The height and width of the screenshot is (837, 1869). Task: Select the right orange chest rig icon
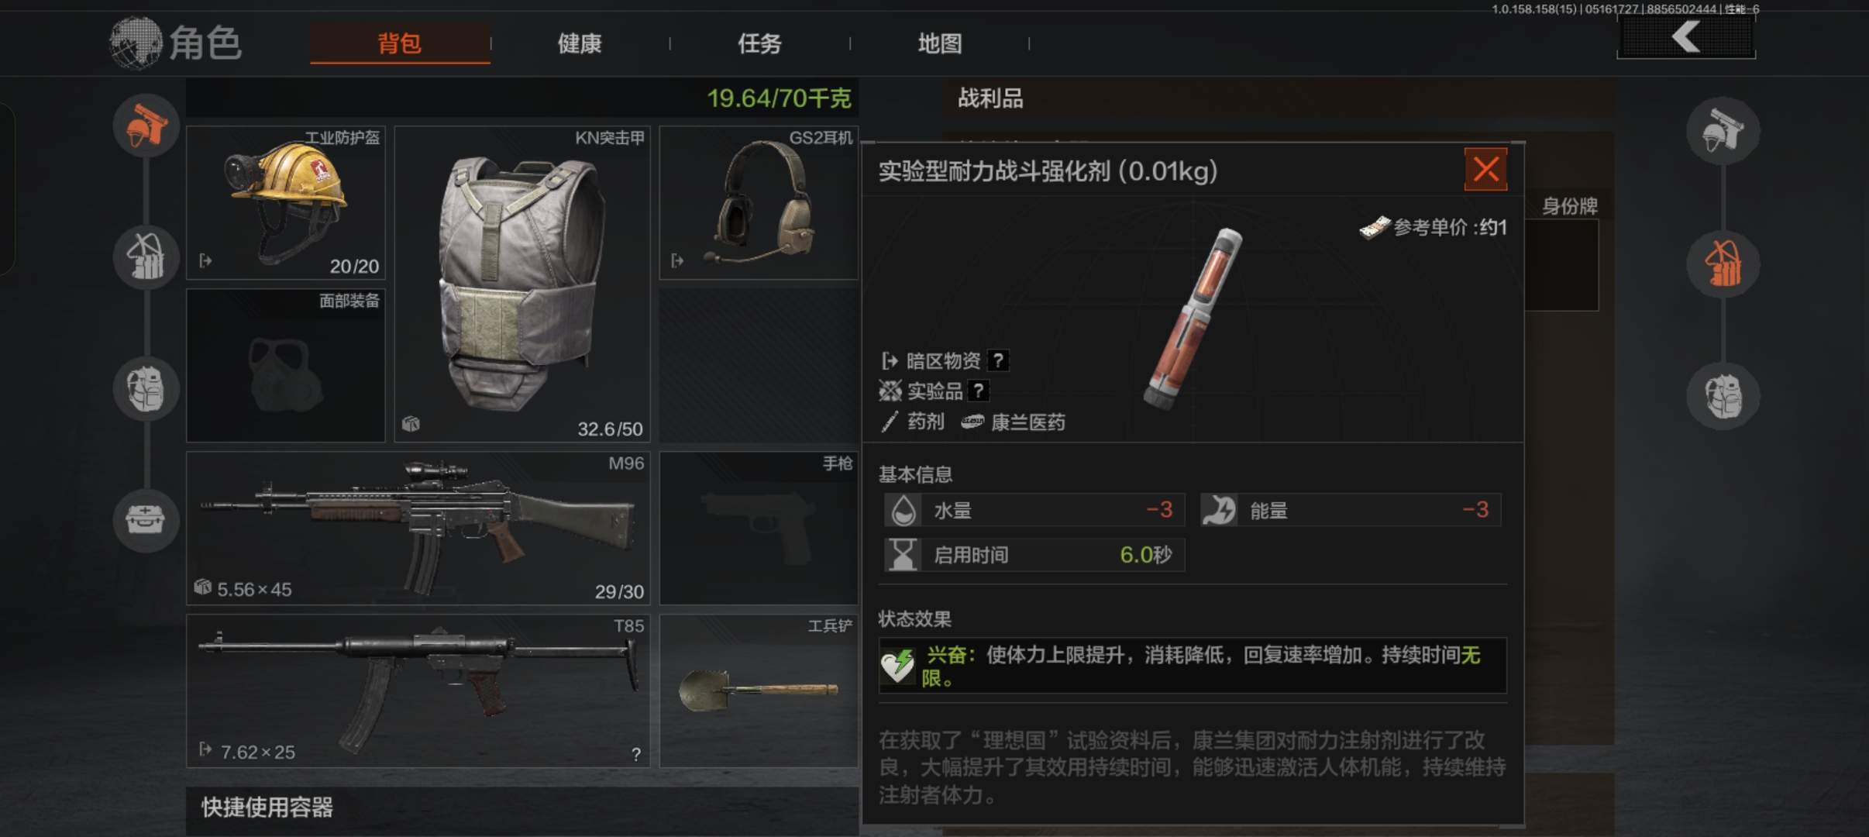point(1723,263)
